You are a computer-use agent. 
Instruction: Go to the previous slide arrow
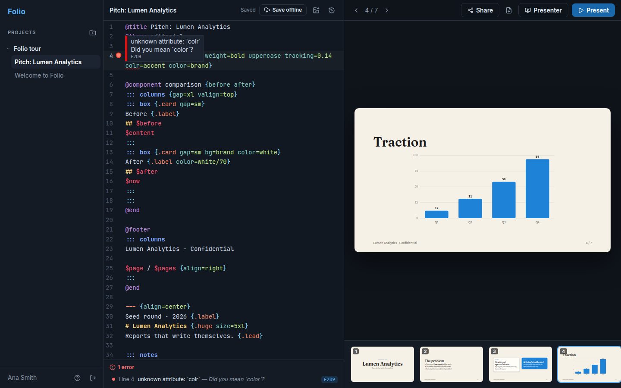click(356, 10)
